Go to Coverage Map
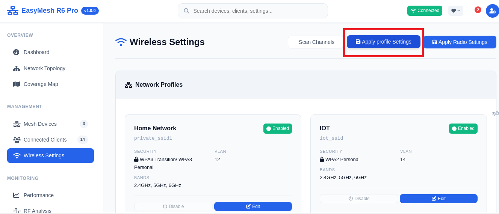The image size is (499, 214). pos(50,84)
